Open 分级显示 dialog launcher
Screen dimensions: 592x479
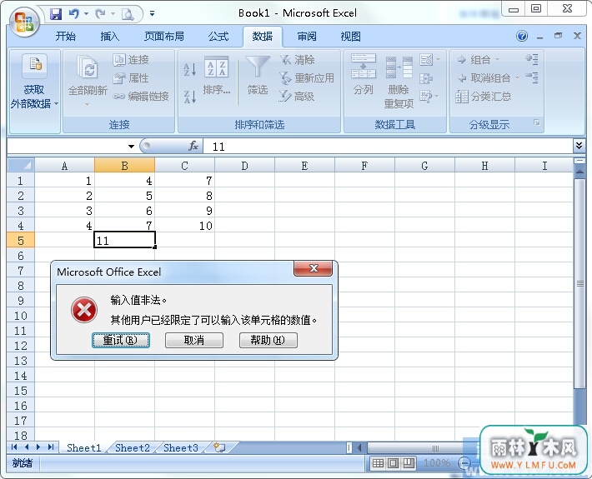(x=536, y=122)
